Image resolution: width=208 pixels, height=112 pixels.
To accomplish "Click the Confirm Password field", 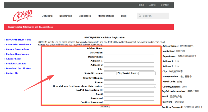I will (x=129, y=102).
